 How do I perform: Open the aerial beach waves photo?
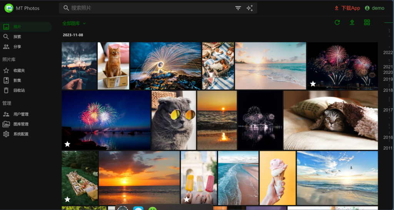(x=238, y=178)
